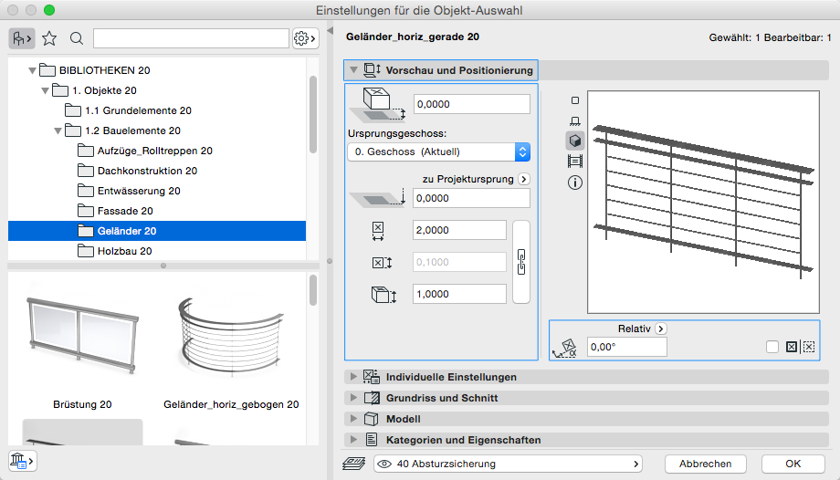Image resolution: width=840 pixels, height=480 pixels.
Task: Confirm the settings with OK
Action: tap(793, 464)
